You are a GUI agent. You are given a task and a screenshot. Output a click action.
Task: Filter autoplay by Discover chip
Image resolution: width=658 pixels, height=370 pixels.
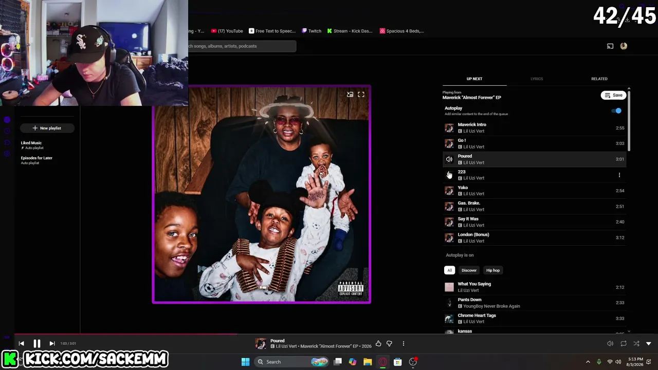click(469, 270)
